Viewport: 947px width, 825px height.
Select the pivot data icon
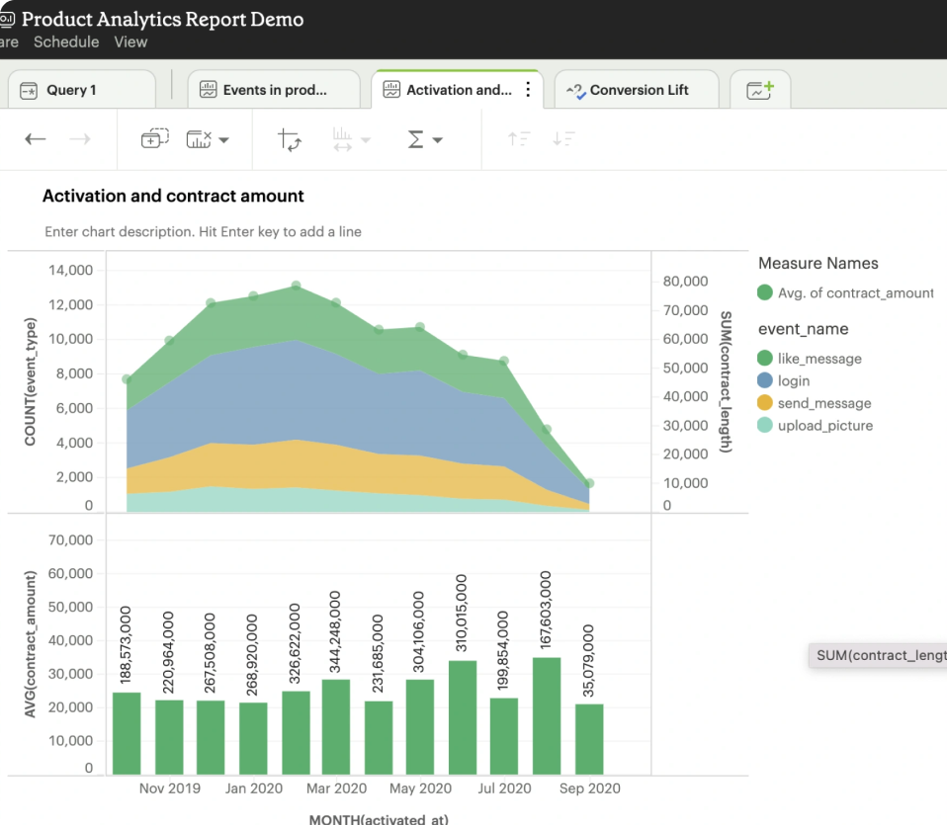290,138
